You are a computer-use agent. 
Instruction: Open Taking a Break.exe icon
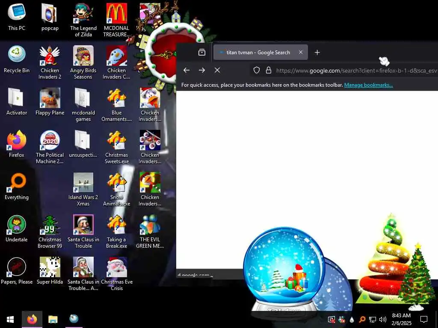coord(116,232)
